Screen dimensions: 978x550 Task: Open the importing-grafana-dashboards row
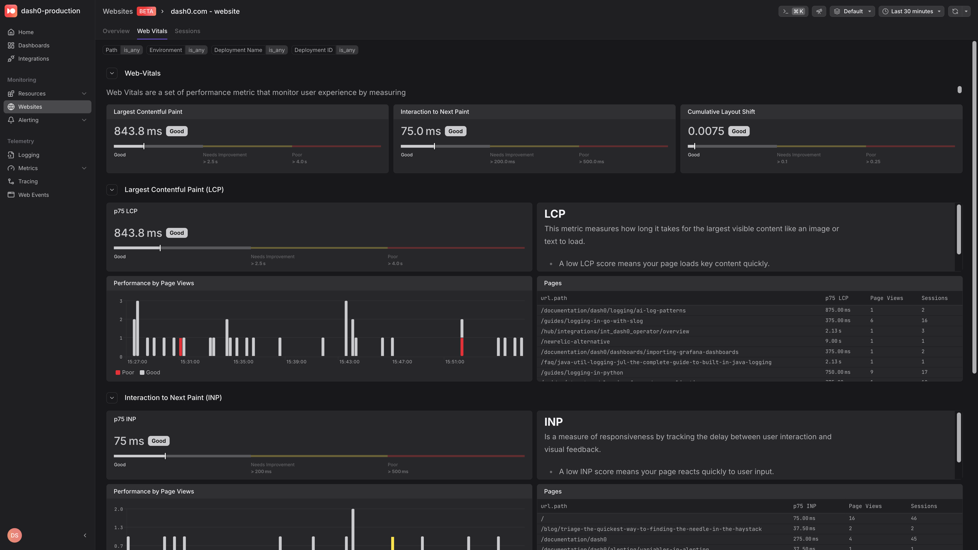750,352
